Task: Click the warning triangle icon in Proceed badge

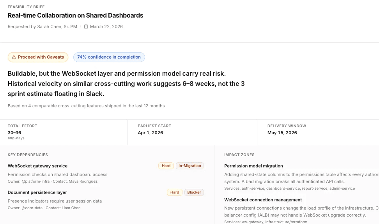Action: point(14,57)
